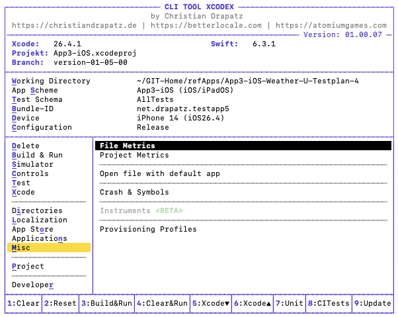Run 7:Unit tests button
Image resolution: width=398 pixels, height=317 pixels.
point(290,303)
